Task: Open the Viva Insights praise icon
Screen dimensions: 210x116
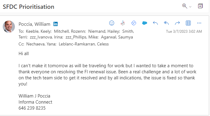Action: (123, 23)
